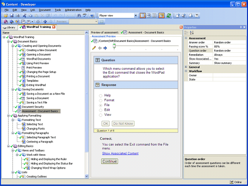The image size is (248, 186).
Task: Move item up with the blue up arrow
Action: tap(45, 21)
